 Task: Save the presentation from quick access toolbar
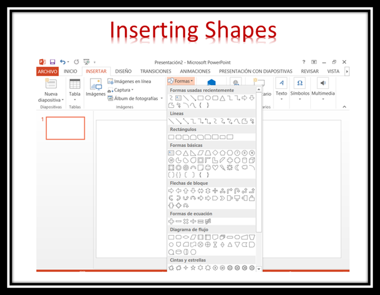pos(52,62)
